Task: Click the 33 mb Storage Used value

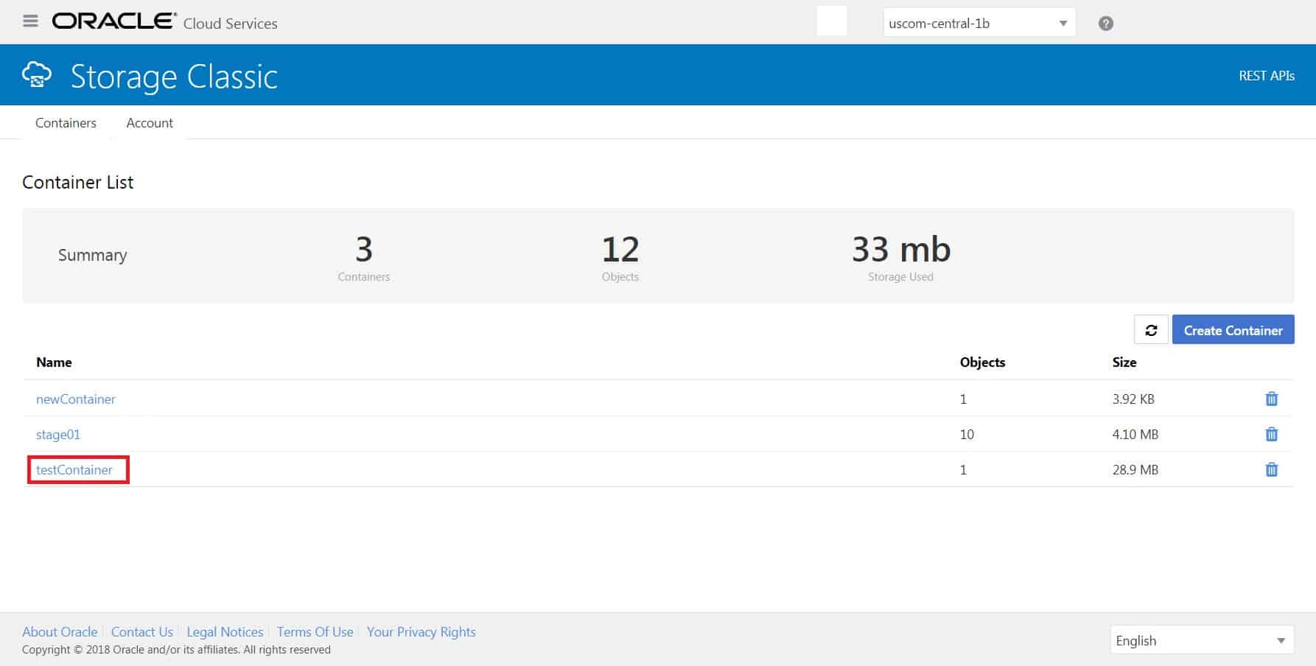Action: pyautogui.click(x=901, y=249)
